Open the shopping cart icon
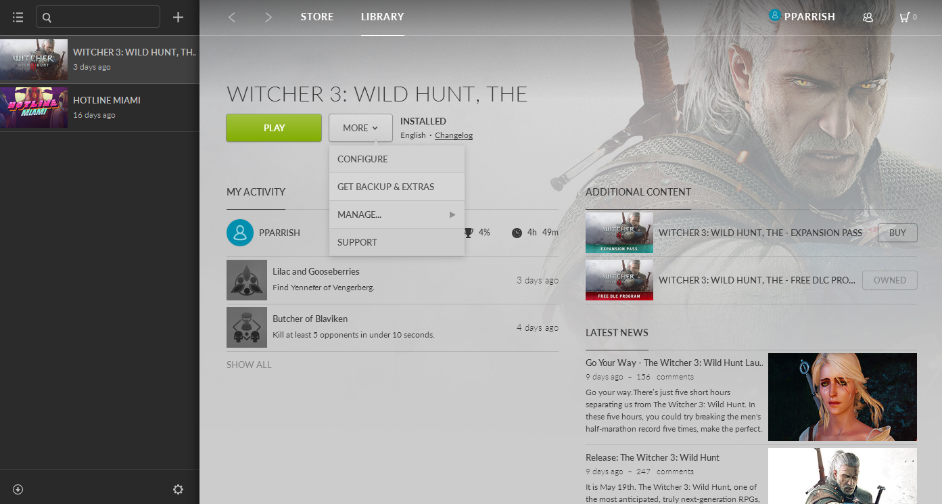 905,17
